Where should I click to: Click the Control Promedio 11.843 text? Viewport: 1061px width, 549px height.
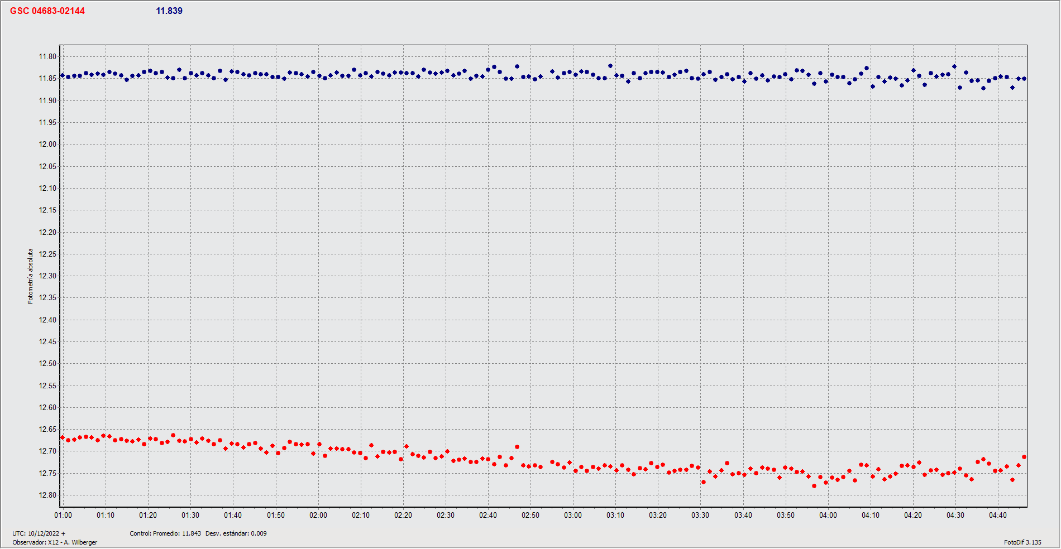[165, 533]
